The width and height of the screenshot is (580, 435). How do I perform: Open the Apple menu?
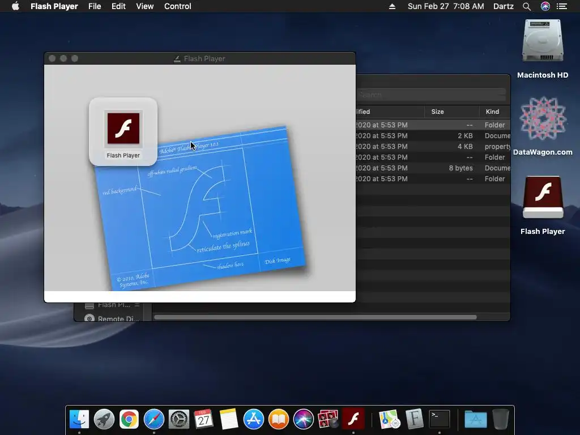(15, 6)
